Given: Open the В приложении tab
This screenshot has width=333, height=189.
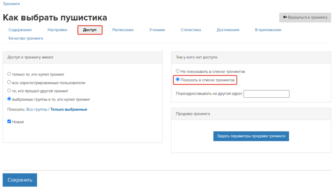Looking at the screenshot, I should (x=268, y=30).
